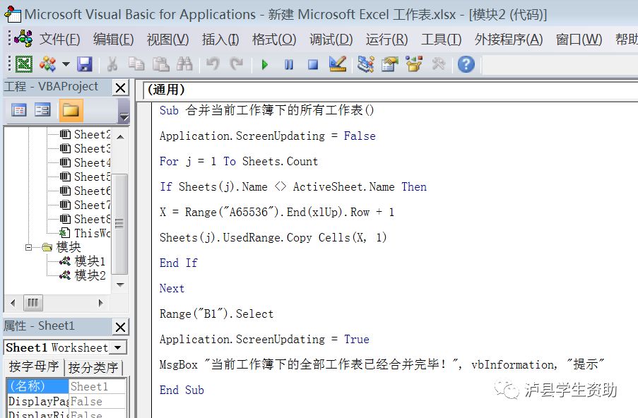Click project tree vertical scrollbar thumb

tap(119, 224)
